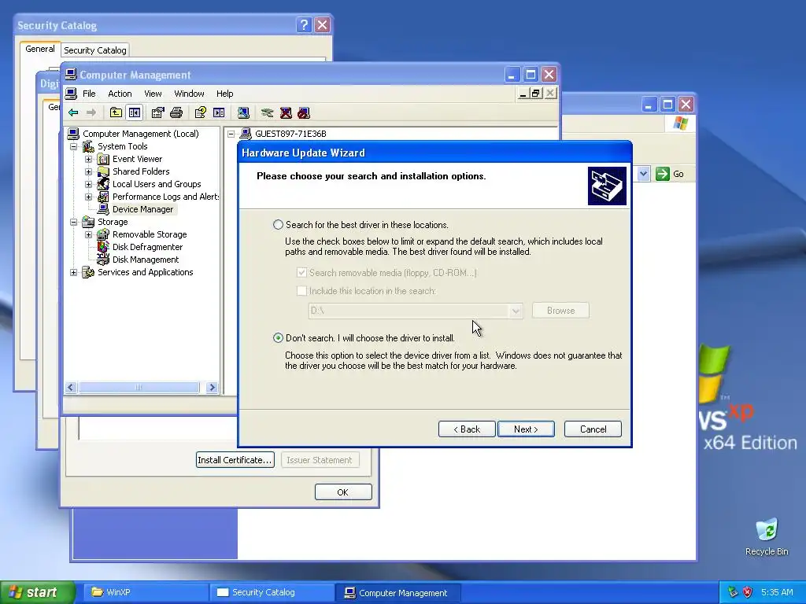The image size is (806, 604).
Task: Click the green network tray icon
Action: tap(733, 592)
